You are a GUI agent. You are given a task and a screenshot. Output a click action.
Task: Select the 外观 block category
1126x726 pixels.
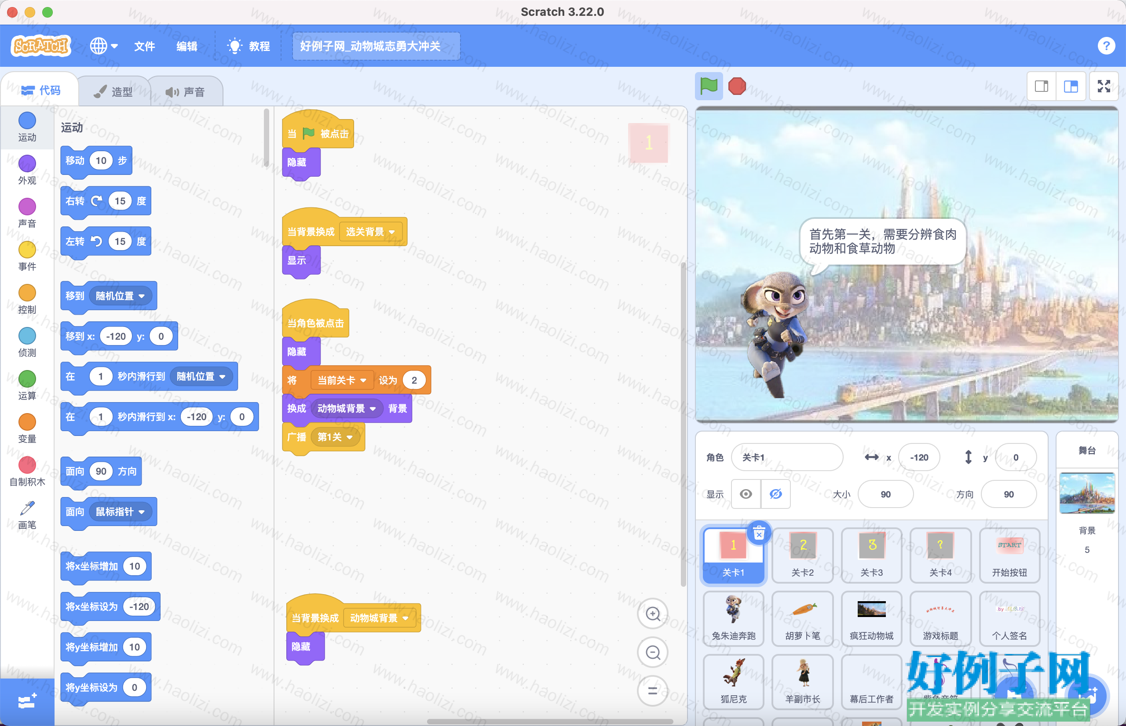(x=27, y=170)
